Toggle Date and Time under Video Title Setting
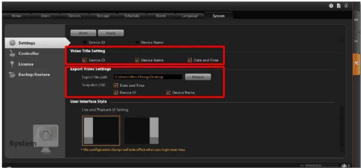Viewport: 361px width, 168px height. click(x=190, y=60)
